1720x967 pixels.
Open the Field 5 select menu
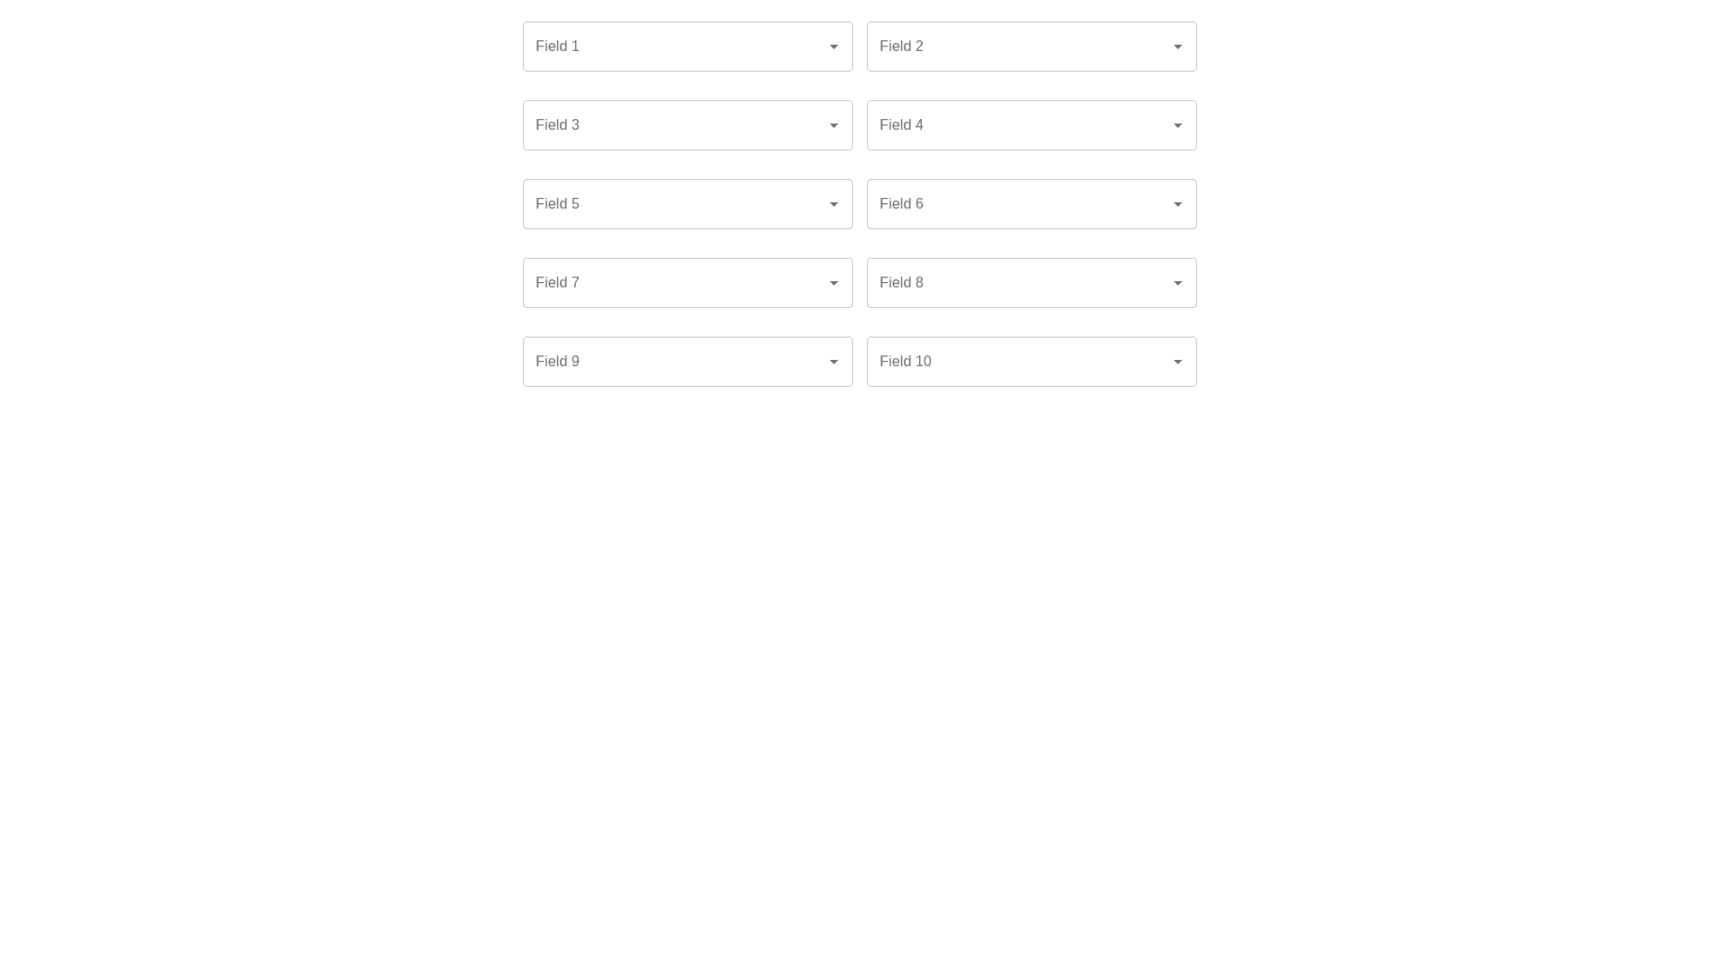click(687, 204)
